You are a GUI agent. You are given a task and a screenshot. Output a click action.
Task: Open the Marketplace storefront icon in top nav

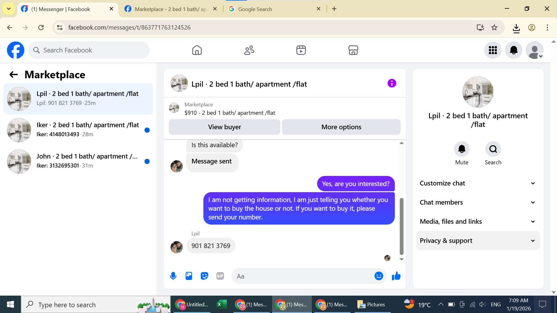353,50
